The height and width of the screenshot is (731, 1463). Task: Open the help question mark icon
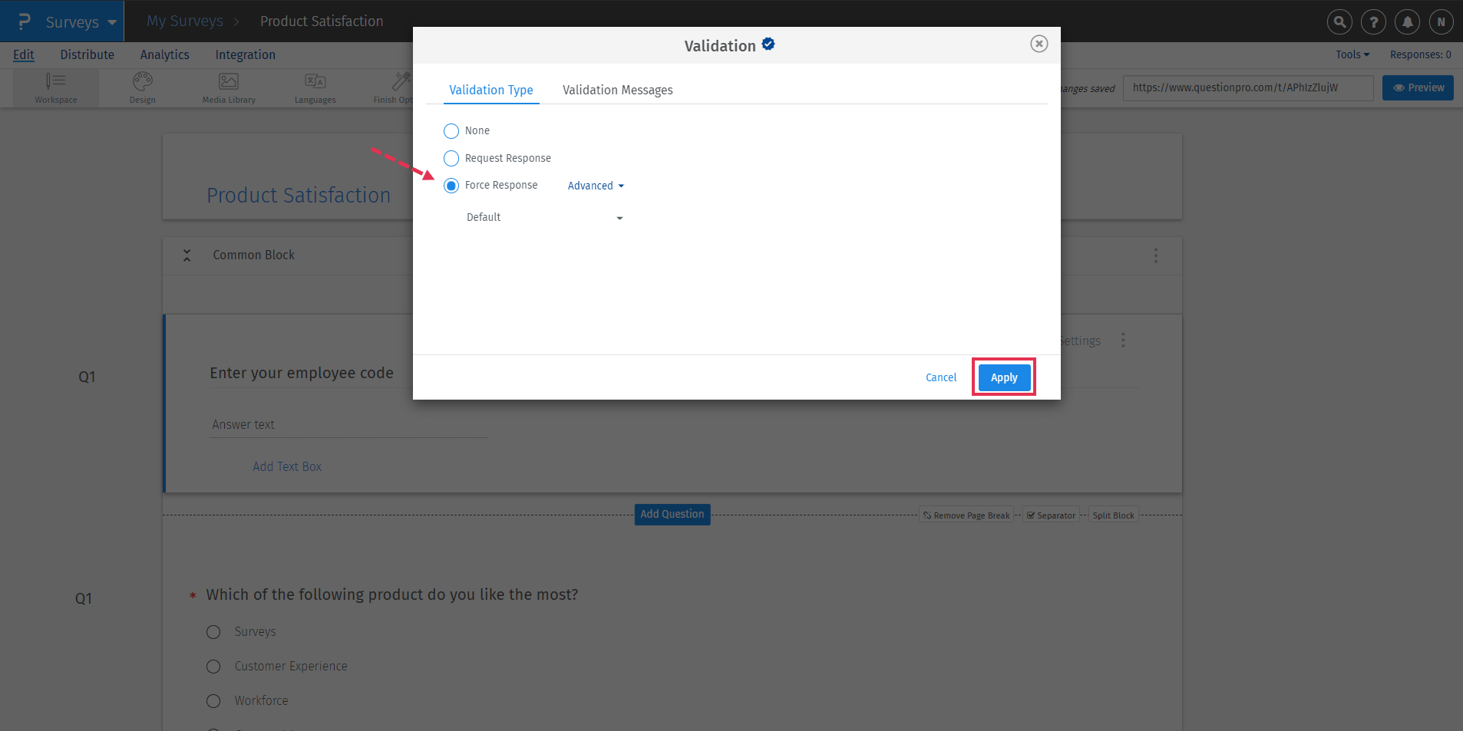pos(1373,21)
